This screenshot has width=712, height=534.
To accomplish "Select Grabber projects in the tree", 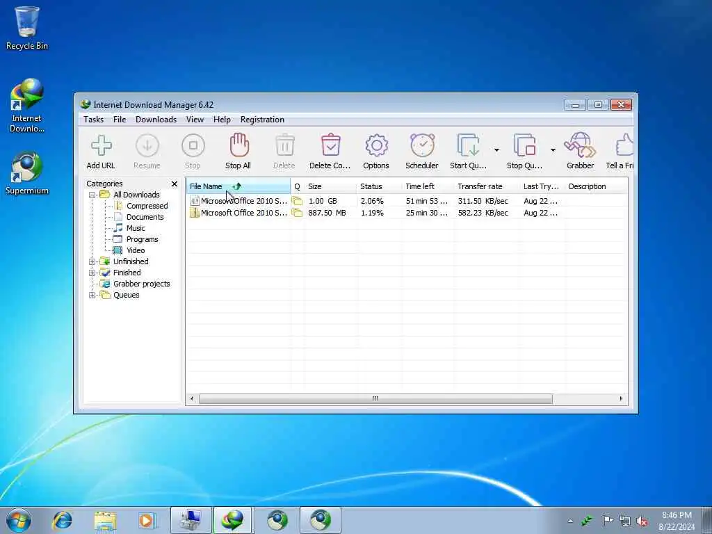I will pos(141,284).
